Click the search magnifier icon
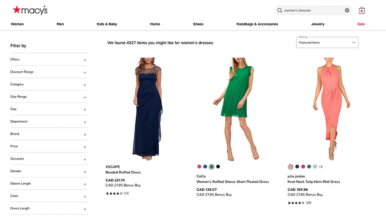The image size is (386, 217). [280, 10]
